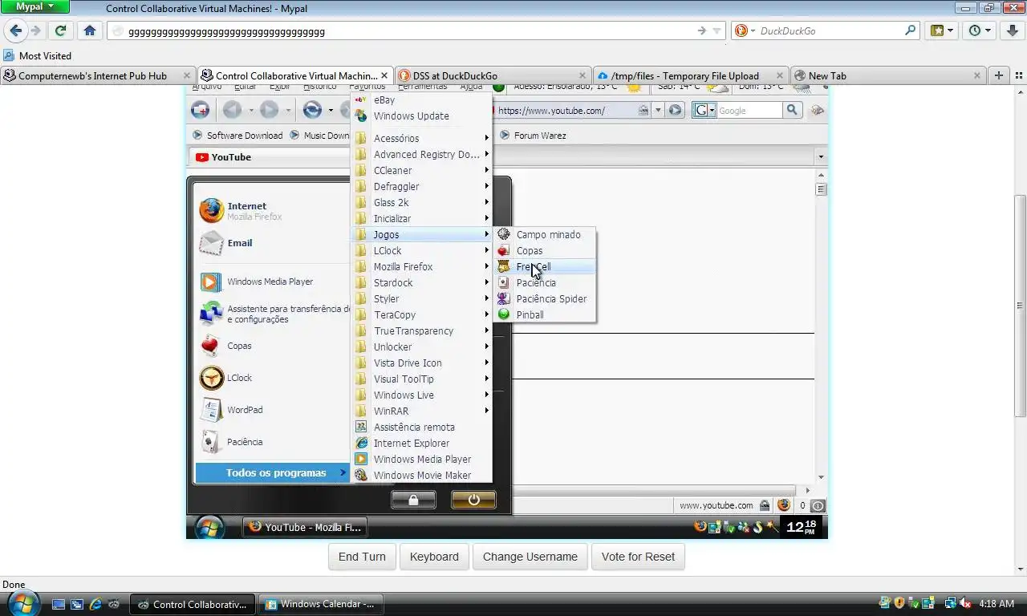Expand the Acessórios folder

(421, 138)
